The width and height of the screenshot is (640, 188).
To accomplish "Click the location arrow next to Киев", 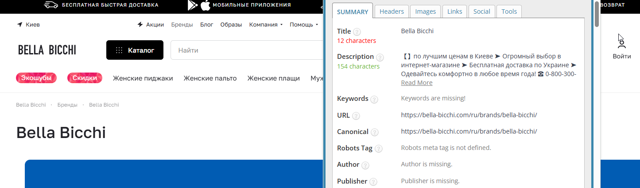I will click(x=19, y=25).
